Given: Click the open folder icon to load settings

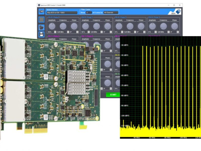Looking at the screenshot, I should (x=41, y=27).
